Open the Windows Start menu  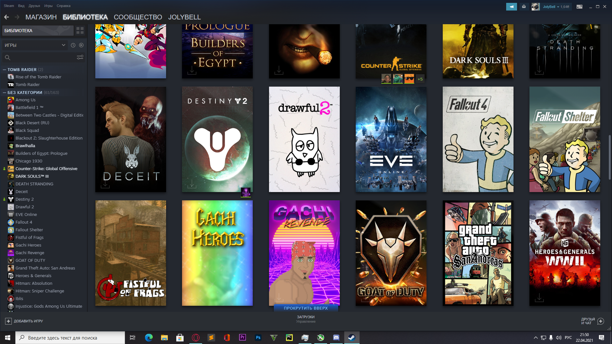8,338
